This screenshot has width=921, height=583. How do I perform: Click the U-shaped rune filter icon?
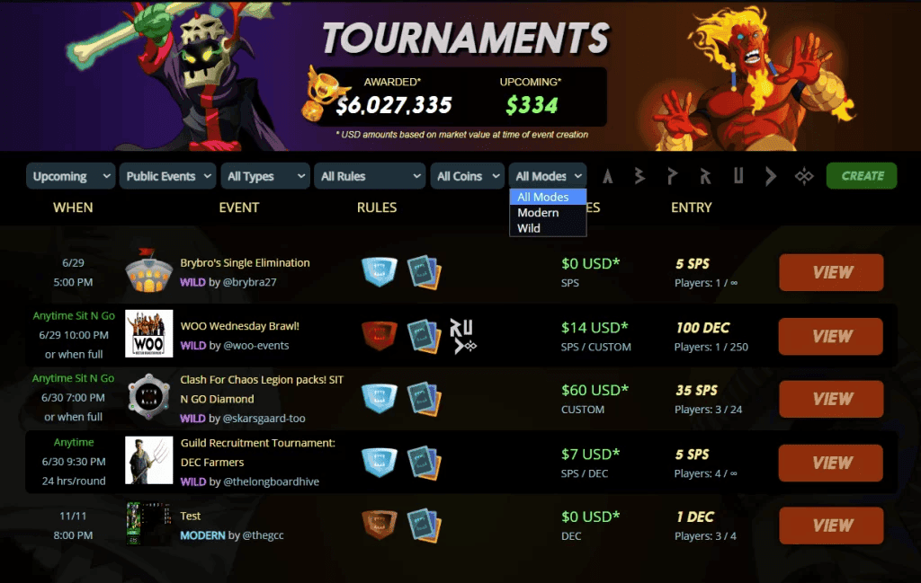point(738,176)
